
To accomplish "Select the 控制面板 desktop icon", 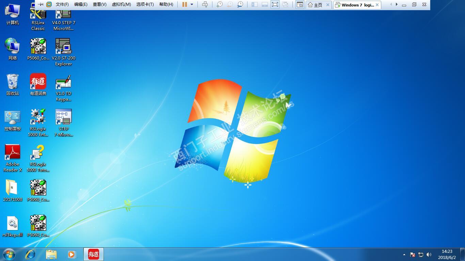I will click(13, 120).
